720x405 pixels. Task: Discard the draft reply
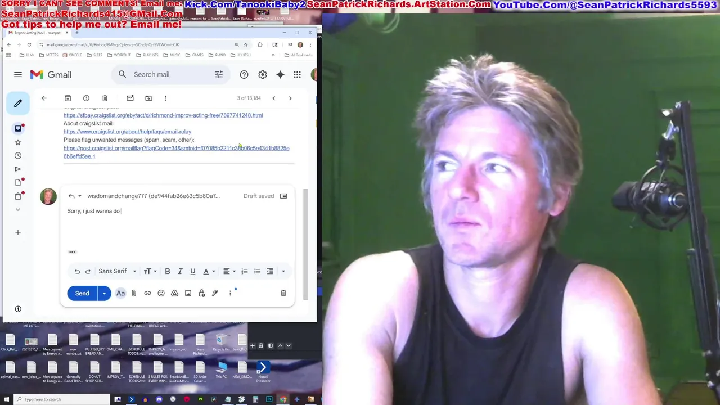coord(283,293)
